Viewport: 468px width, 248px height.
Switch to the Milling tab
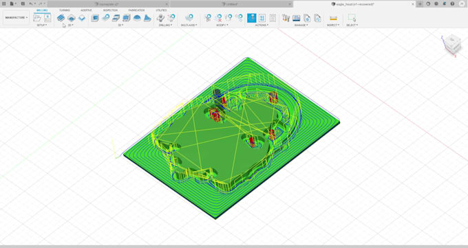tap(42, 10)
